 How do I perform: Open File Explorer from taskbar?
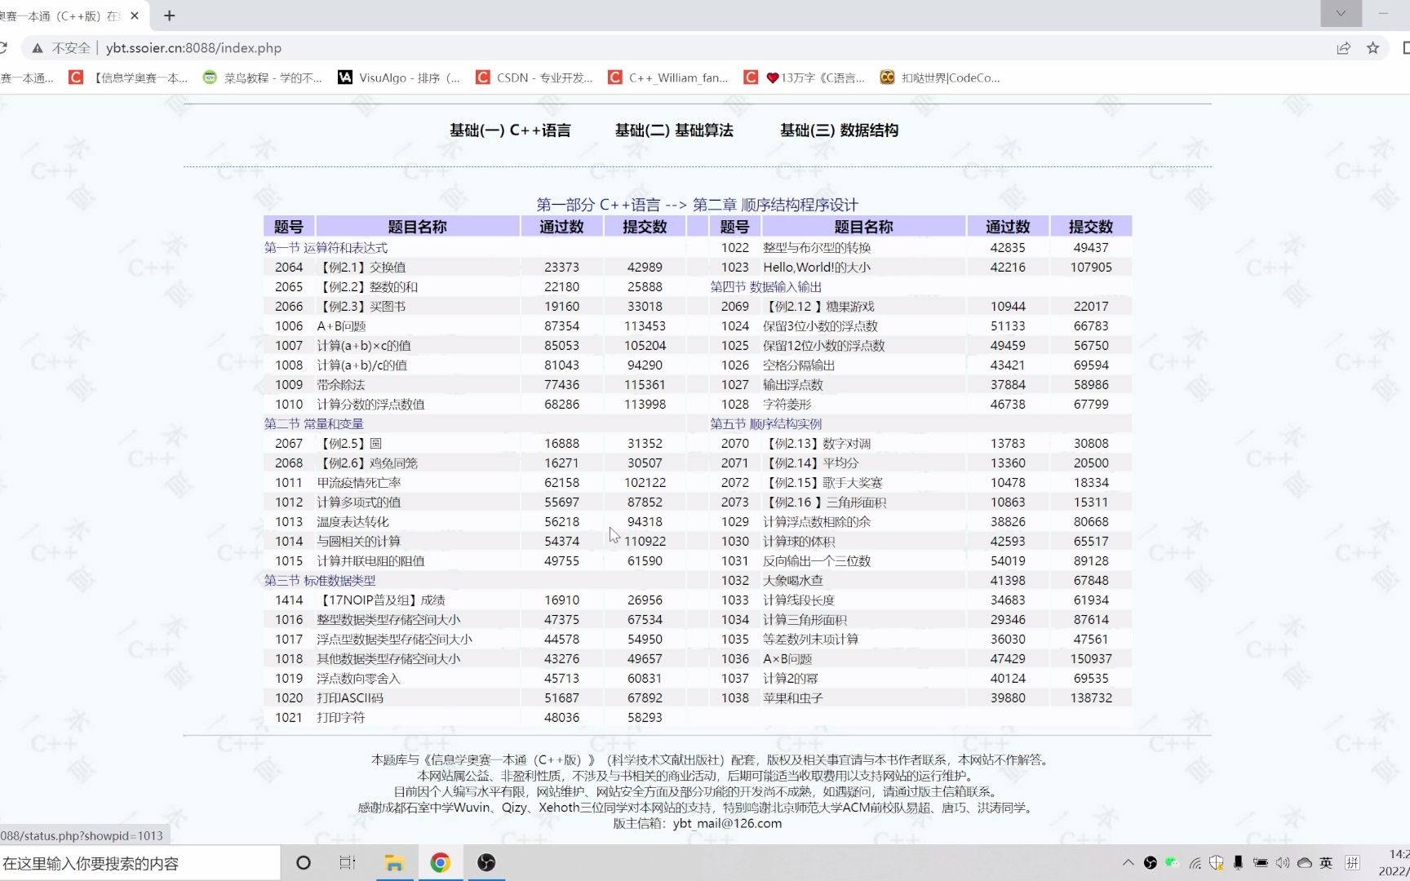pyautogui.click(x=394, y=863)
